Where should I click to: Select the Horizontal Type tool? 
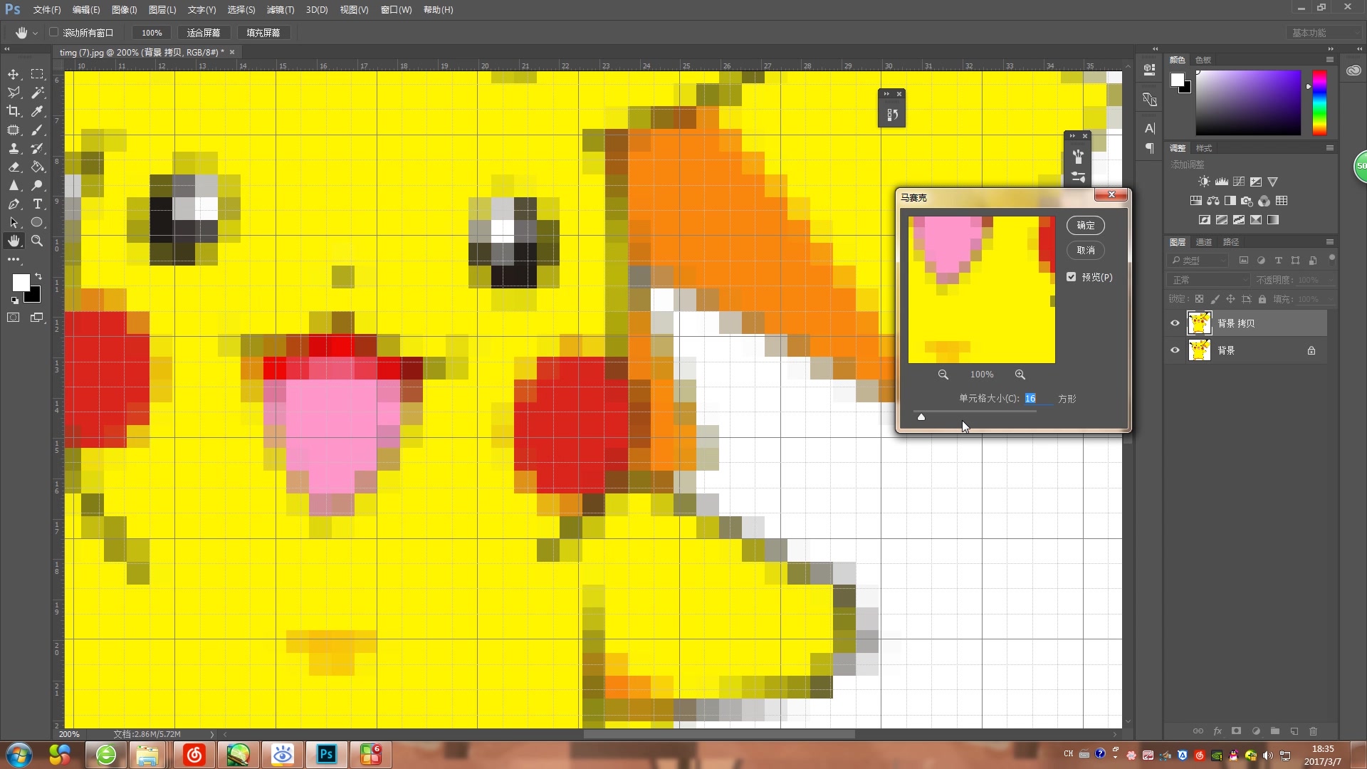(37, 204)
